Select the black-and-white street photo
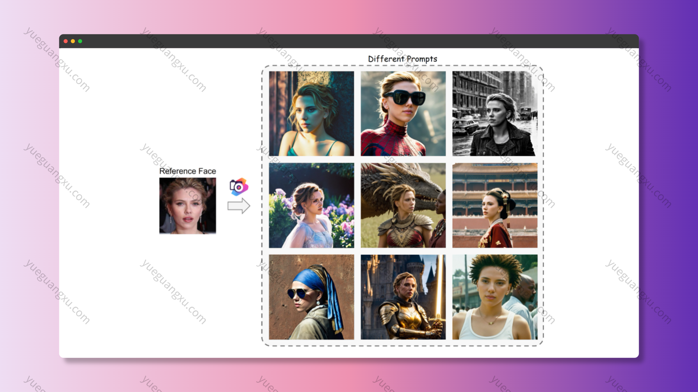This screenshot has width=698, height=392. point(495,114)
